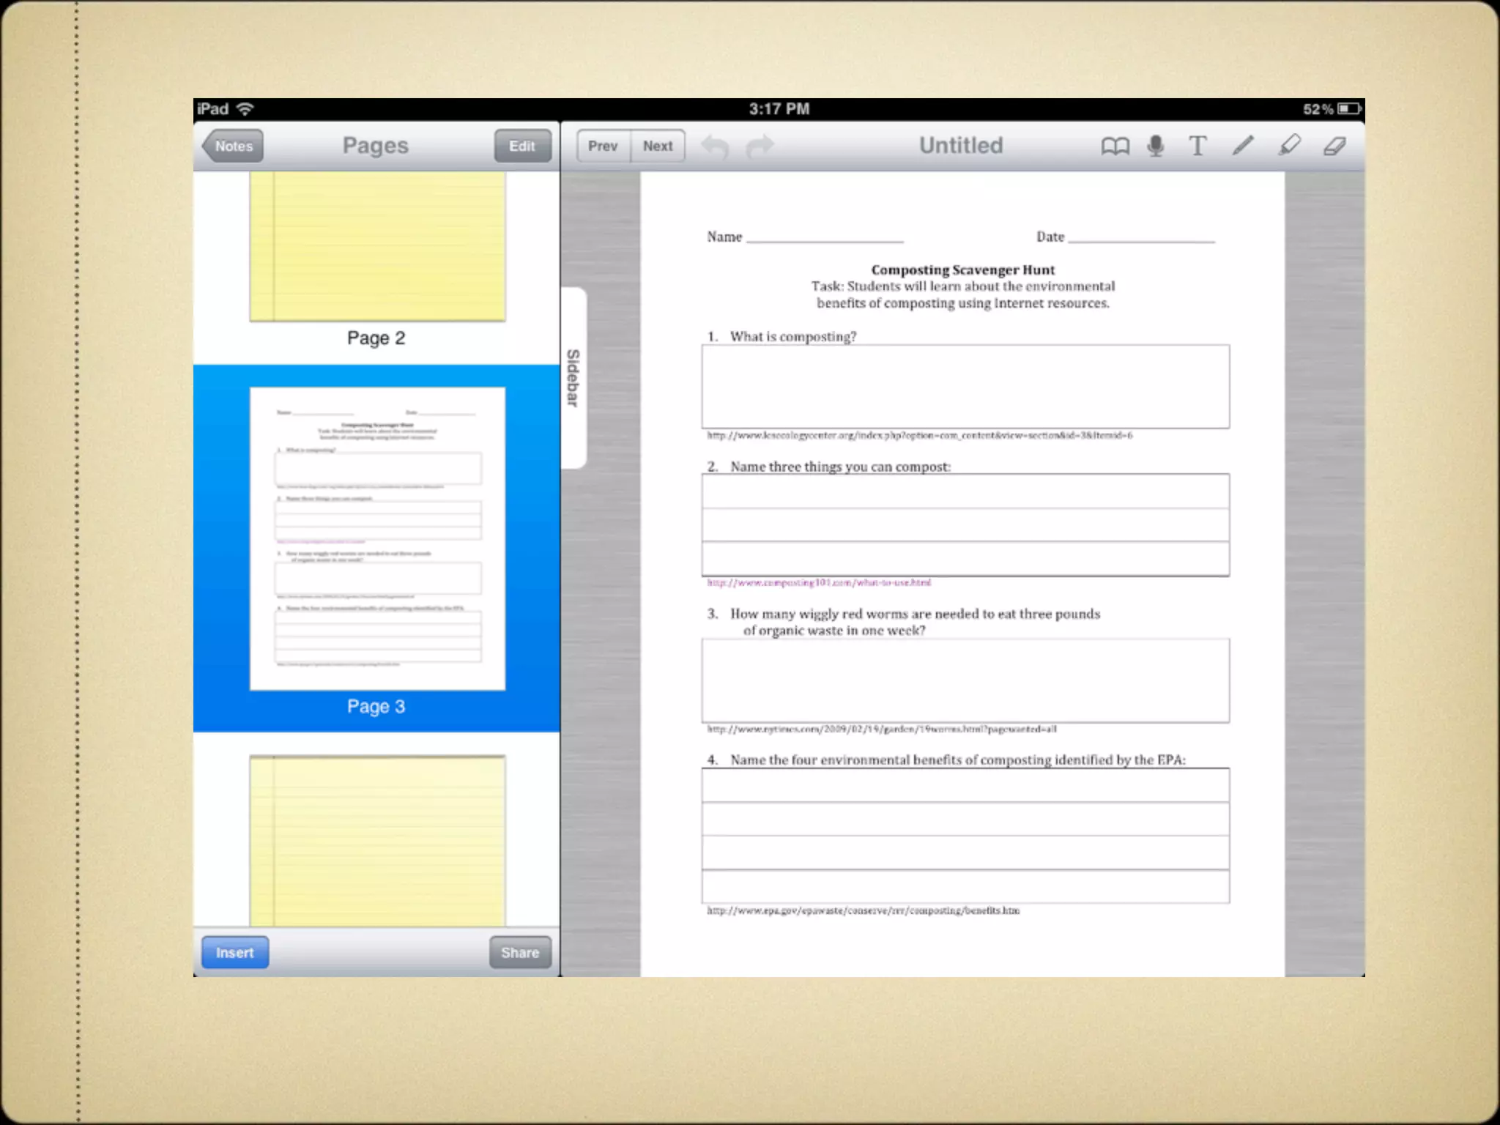Image resolution: width=1500 pixels, height=1125 pixels.
Task: Select the Pen drawing tool
Action: click(1243, 146)
